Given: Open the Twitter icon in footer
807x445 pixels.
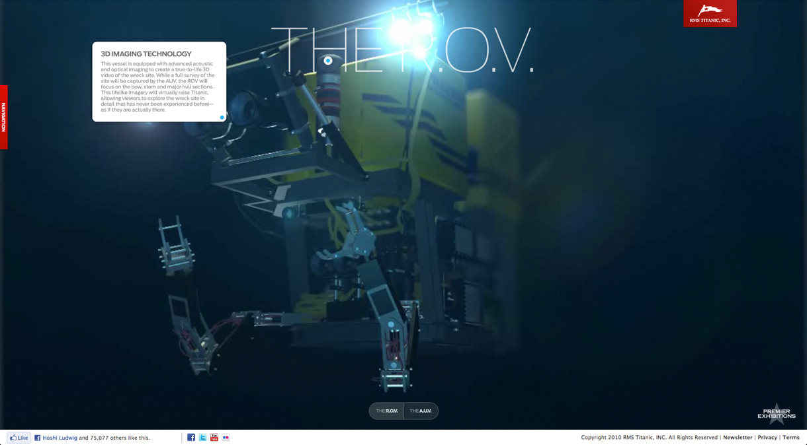Looking at the screenshot, I should click(202, 437).
